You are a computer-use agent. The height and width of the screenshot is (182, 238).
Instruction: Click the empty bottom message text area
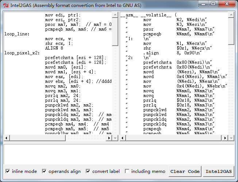coord(119,154)
